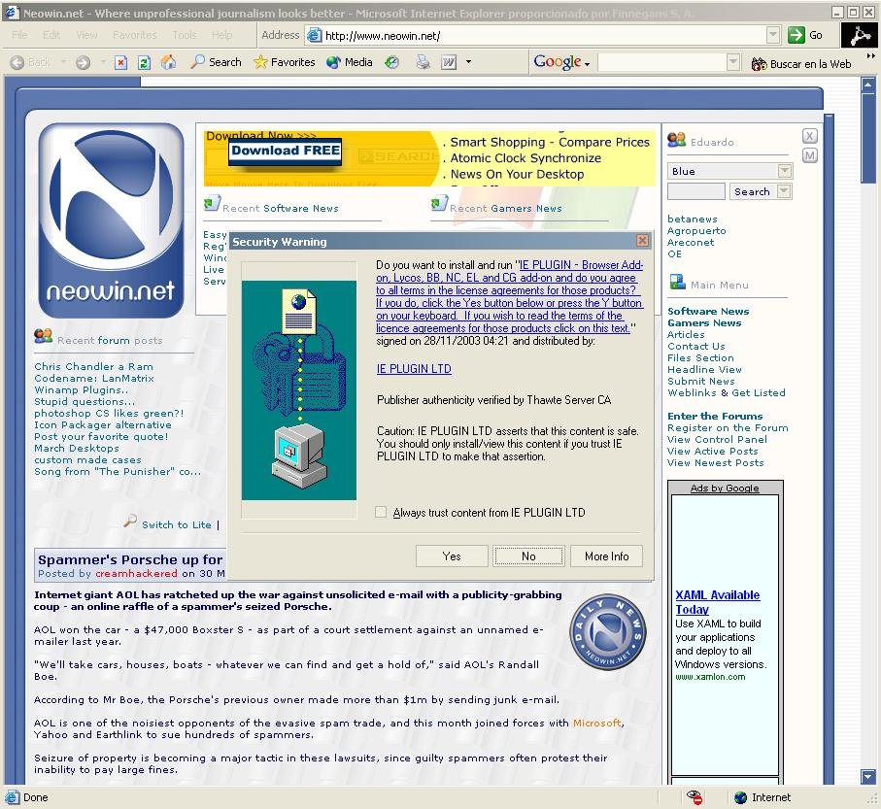The width and height of the screenshot is (881, 809).
Task: Click the users icon next to Eduardo
Action: click(x=676, y=140)
